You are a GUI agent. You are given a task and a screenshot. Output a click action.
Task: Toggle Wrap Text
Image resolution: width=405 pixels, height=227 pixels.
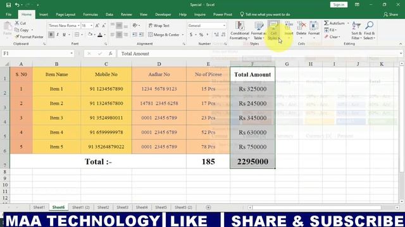click(x=159, y=26)
